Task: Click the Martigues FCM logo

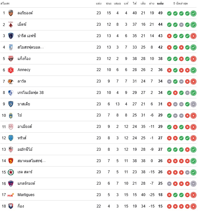Action: coord(11,195)
